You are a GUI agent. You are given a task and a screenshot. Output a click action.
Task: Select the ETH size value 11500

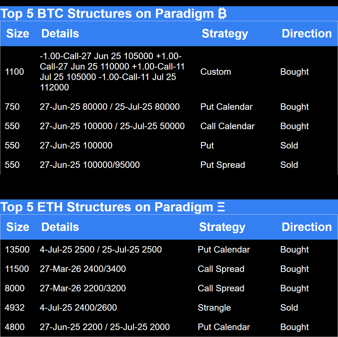17,269
